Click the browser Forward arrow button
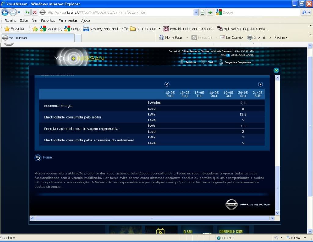The width and height of the screenshot is (313, 242). coord(13,12)
